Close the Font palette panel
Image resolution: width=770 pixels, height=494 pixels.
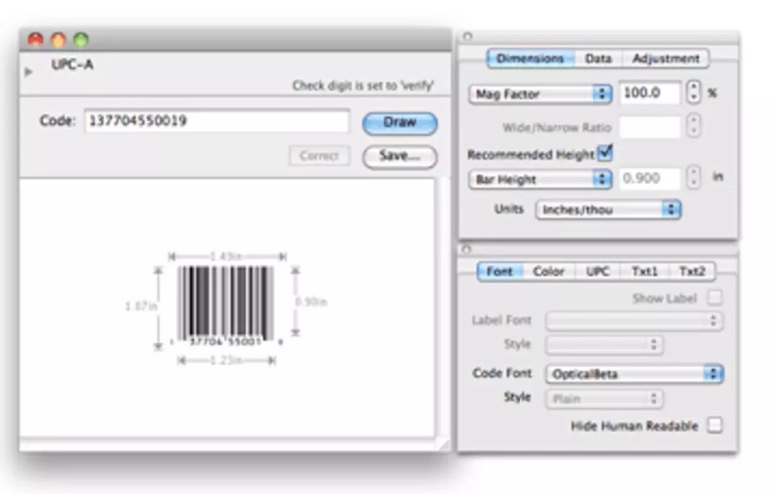467,249
